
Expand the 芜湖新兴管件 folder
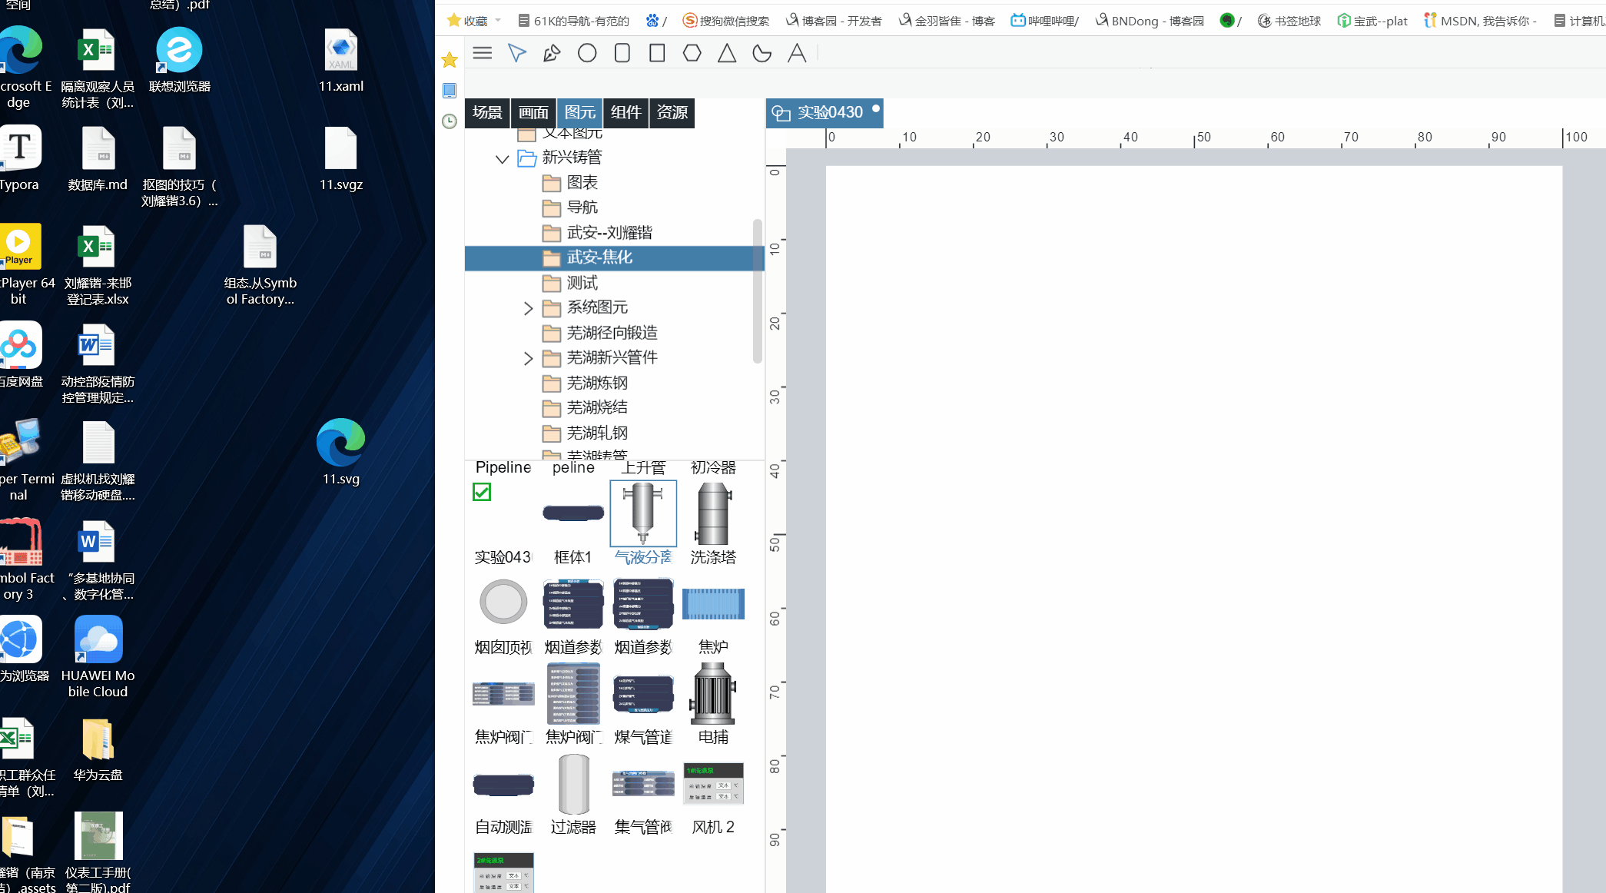[x=528, y=358]
